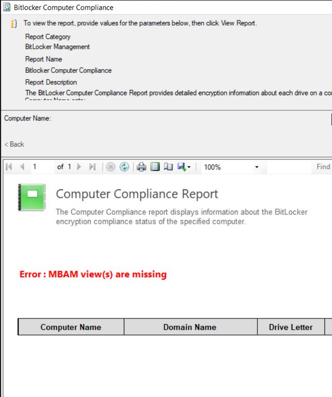Select the Domain Name column header
This screenshot has height=397, width=332.
coord(191,327)
